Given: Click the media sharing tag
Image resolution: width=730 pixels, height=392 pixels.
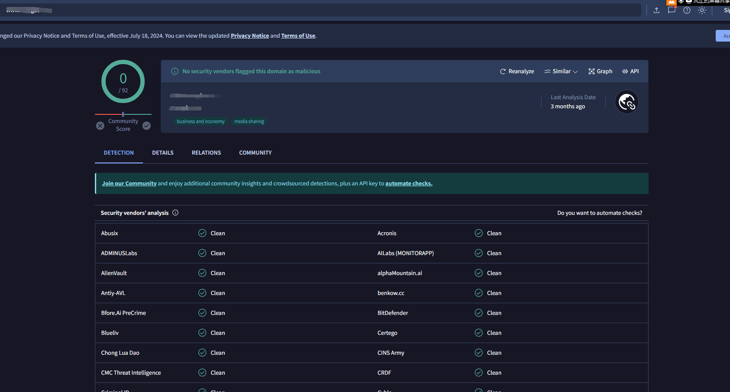Looking at the screenshot, I should (249, 121).
